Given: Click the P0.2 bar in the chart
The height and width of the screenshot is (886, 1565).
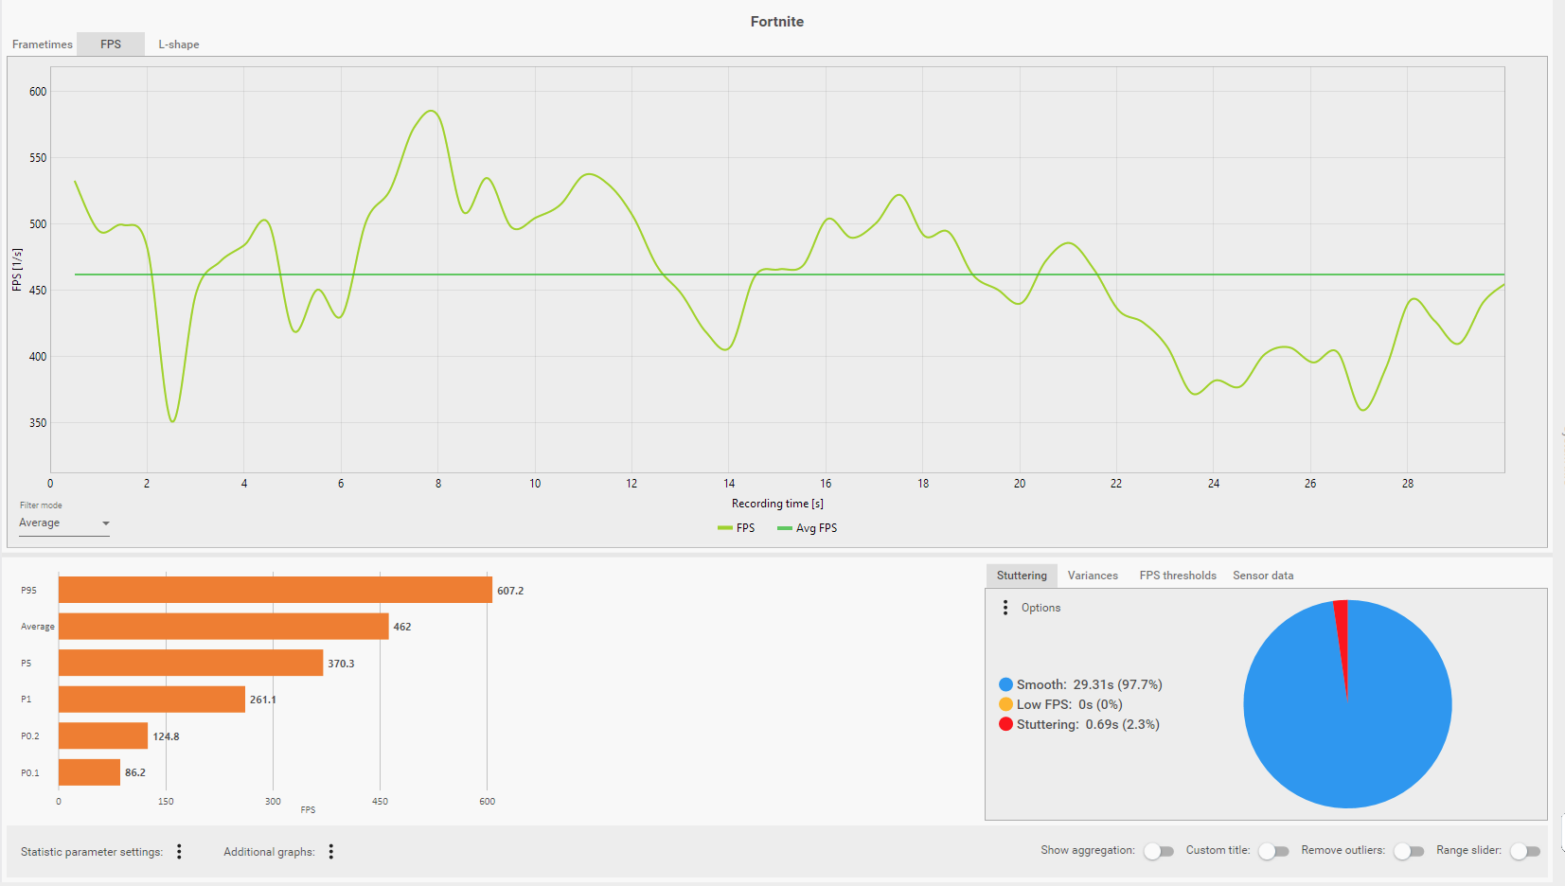Looking at the screenshot, I should [x=103, y=735].
